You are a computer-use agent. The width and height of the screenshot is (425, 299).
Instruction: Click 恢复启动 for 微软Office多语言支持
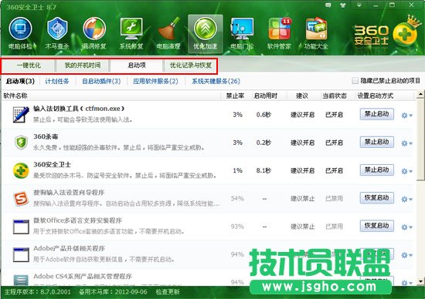(x=377, y=226)
